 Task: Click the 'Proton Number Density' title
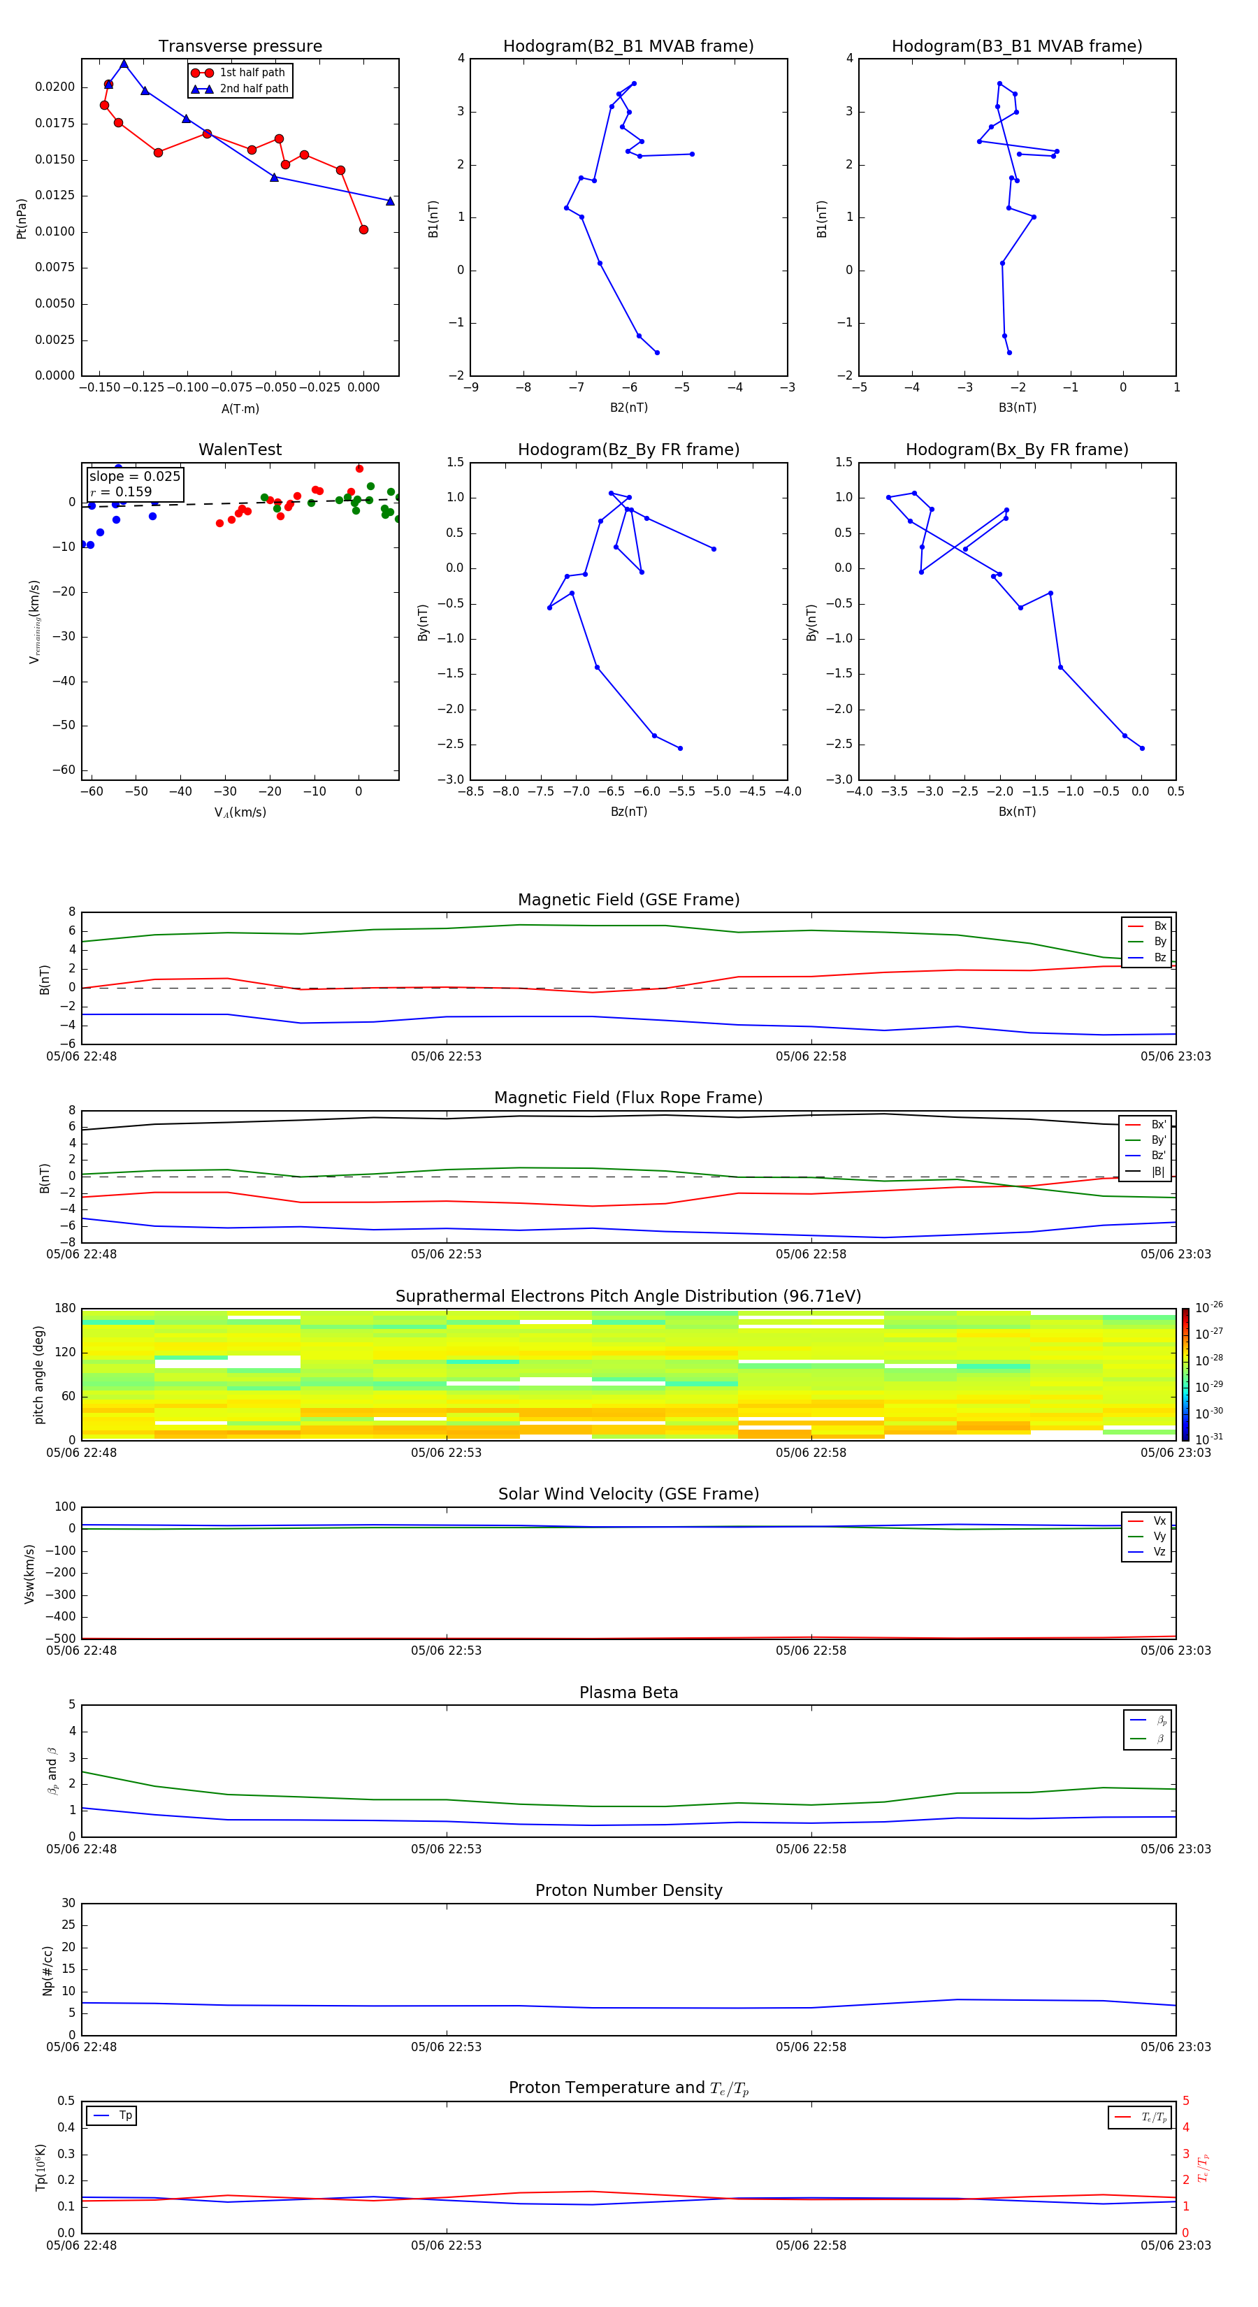tap(628, 1892)
